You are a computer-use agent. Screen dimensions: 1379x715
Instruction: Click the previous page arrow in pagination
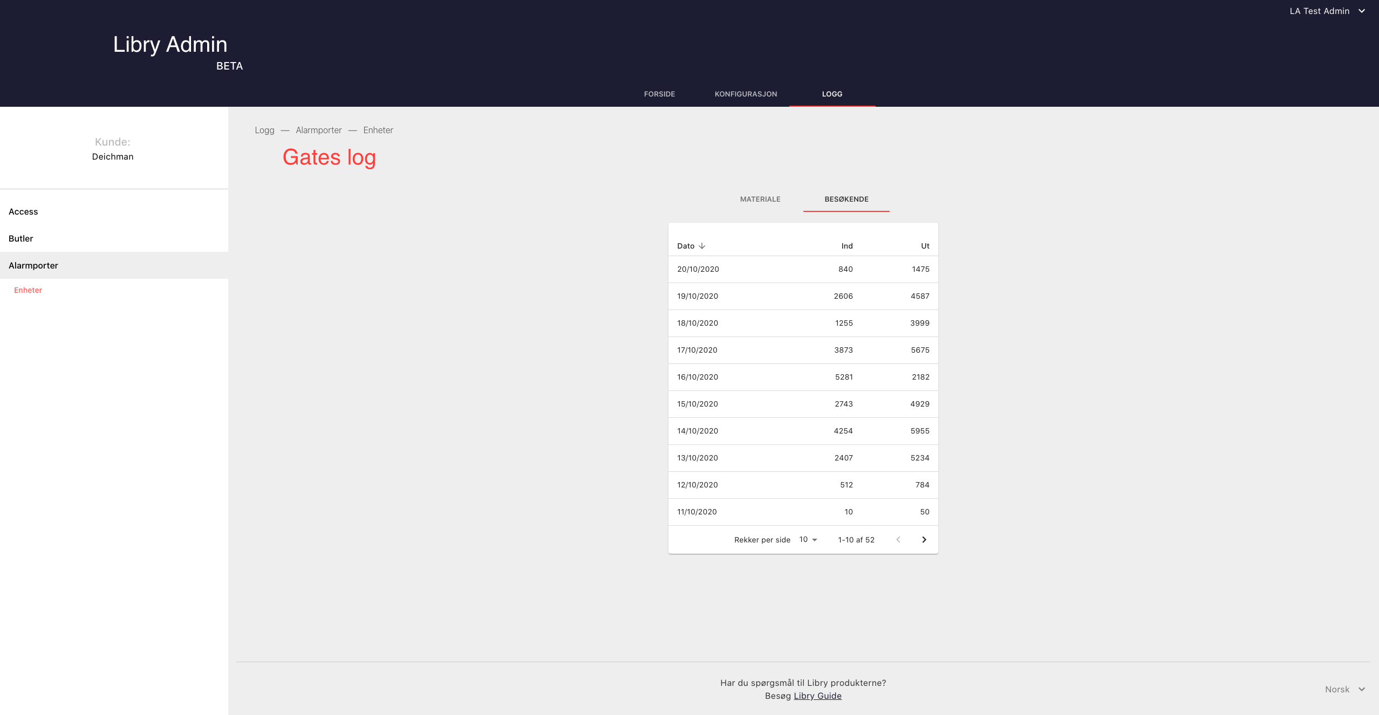pos(898,540)
